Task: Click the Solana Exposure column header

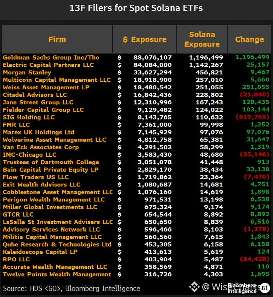Action: [202, 40]
